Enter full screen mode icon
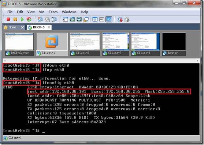Screen dimensions: 204x145 pyautogui.click(x=79, y=19)
